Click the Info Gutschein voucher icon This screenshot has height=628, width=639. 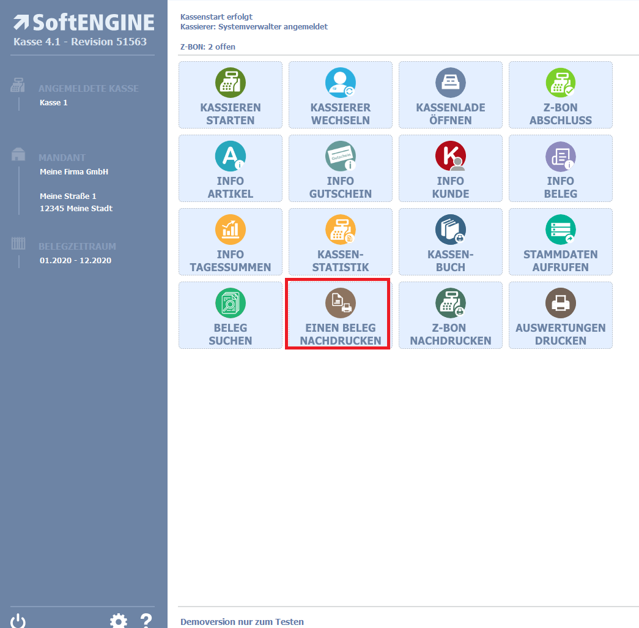click(341, 157)
